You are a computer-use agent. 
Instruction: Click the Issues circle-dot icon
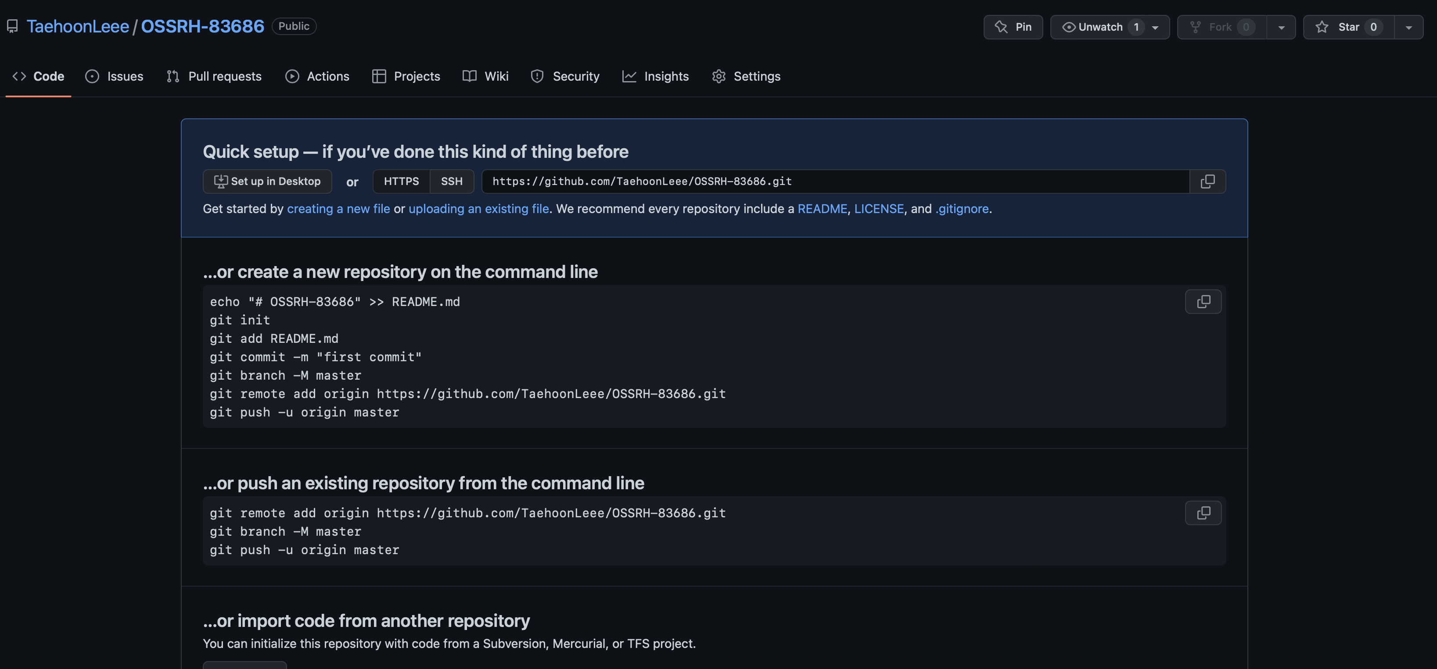(92, 76)
